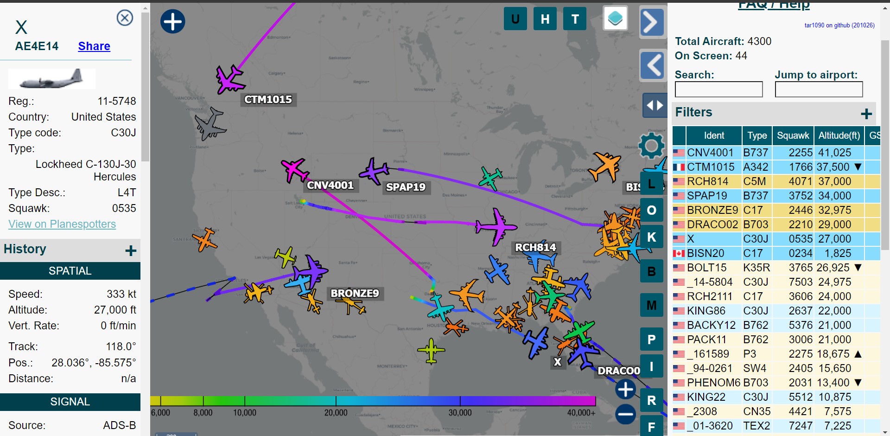Toggle the H map button

pyautogui.click(x=545, y=19)
